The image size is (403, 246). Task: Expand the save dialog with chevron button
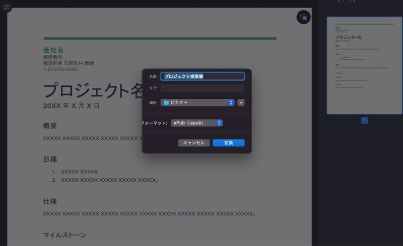coord(241,102)
